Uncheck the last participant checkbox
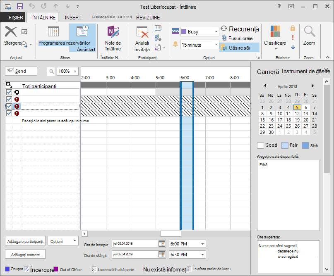 (9, 113)
